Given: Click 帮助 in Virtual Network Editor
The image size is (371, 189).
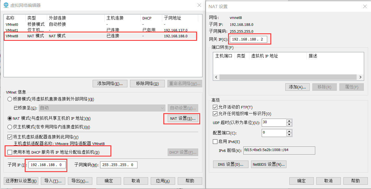Looking at the screenshot, I should [190, 181].
